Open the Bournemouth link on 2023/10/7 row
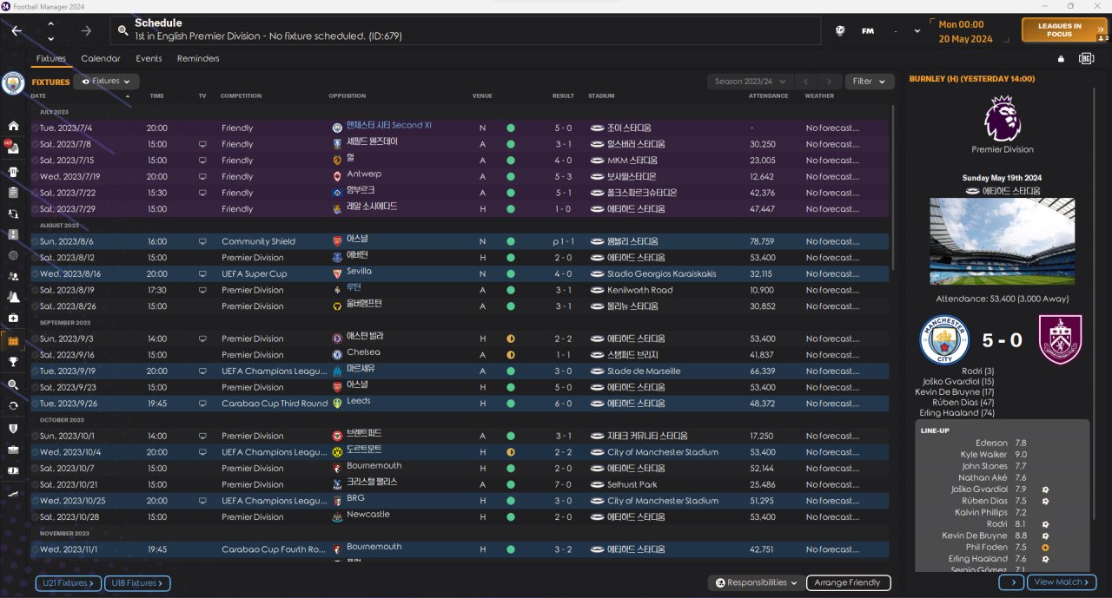The height and width of the screenshot is (598, 1112). (x=374, y=466)
